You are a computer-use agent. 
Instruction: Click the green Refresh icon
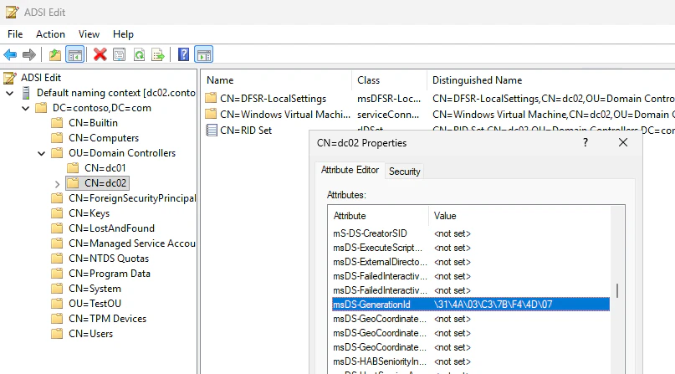139,54
